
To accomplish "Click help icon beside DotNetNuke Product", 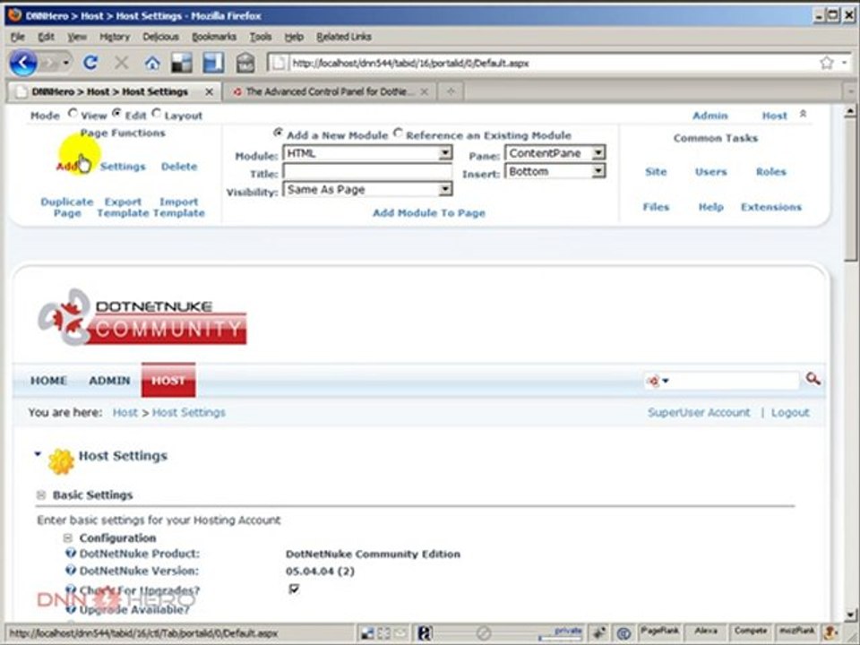I will [x=70, y=553].
